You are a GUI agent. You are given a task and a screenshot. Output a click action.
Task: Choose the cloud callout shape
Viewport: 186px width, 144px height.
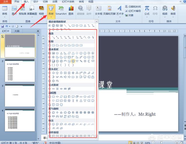(x=61, y=124)
